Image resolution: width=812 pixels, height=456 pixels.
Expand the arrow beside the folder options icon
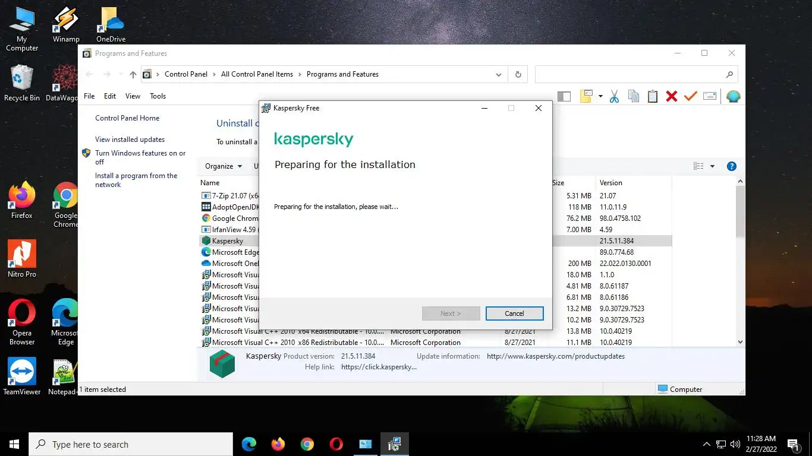600,96
